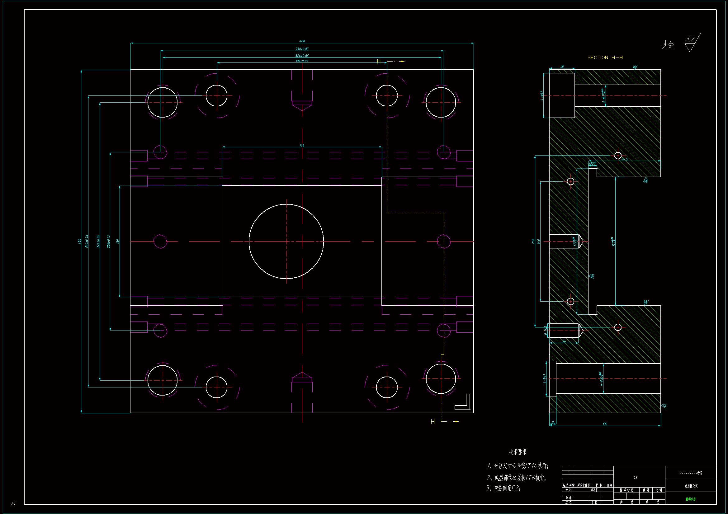Select the 30 dimension atop section view
This screenshot has height=514, width=728.
(562, 66)
